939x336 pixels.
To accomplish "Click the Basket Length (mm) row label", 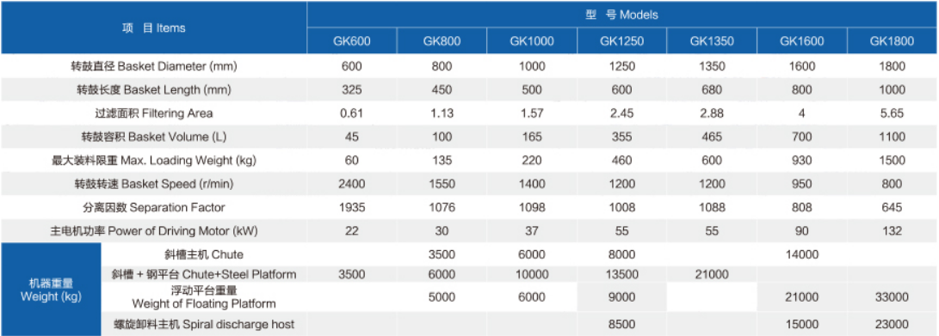I will point(154,89).
